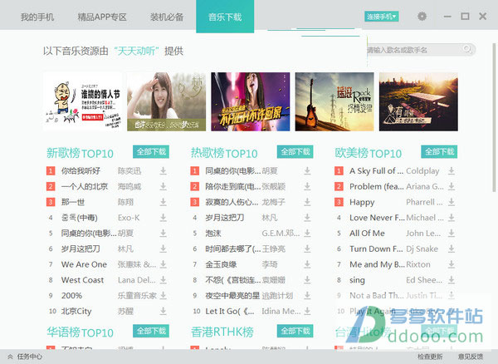498x364 pixels.
Task: Click artist name 陈奕迅
Action: (129, 171)
